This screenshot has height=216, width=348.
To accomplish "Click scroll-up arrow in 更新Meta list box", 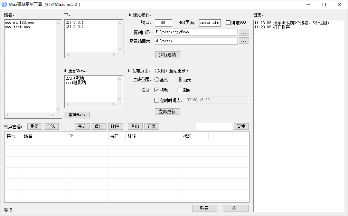I will [120, 79].
